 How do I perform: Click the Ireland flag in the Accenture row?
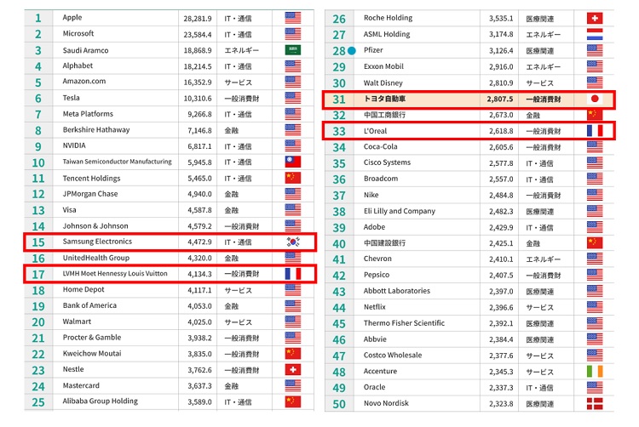tap(595, 372)
